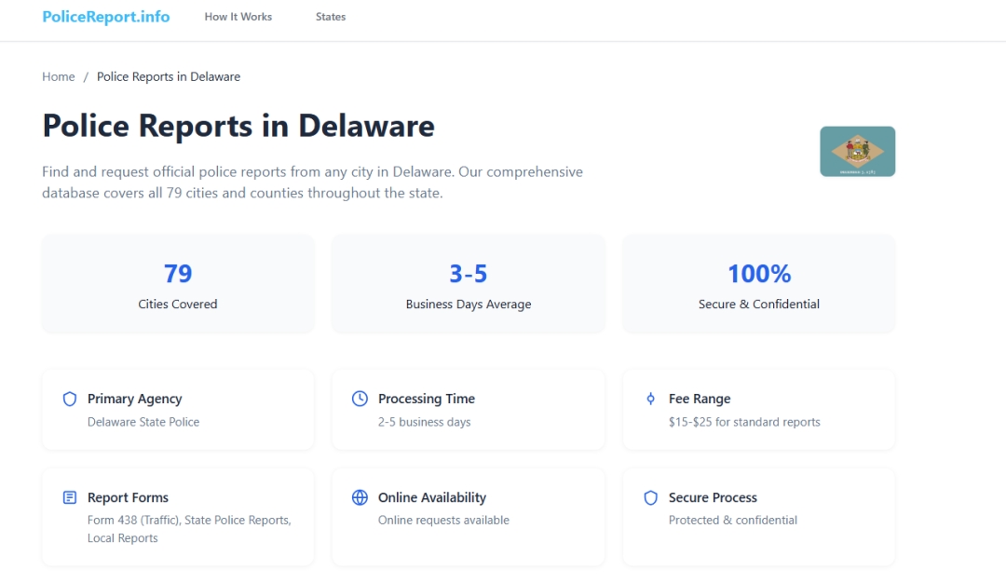Select the Primary Agency card heading
The height and width of the screenshot is (583, 1006).
pos(135,399)
